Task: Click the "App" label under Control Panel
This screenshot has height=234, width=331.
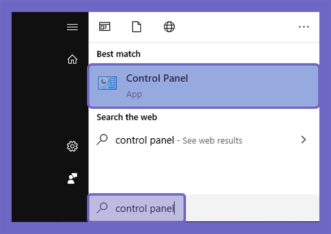Action: (x=134, y=95)
